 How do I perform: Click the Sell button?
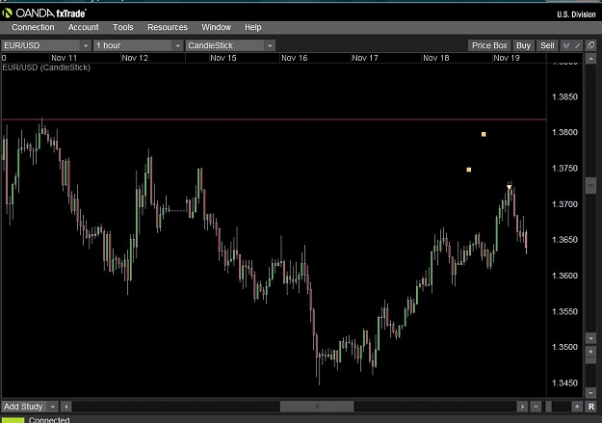coord(547,45)
